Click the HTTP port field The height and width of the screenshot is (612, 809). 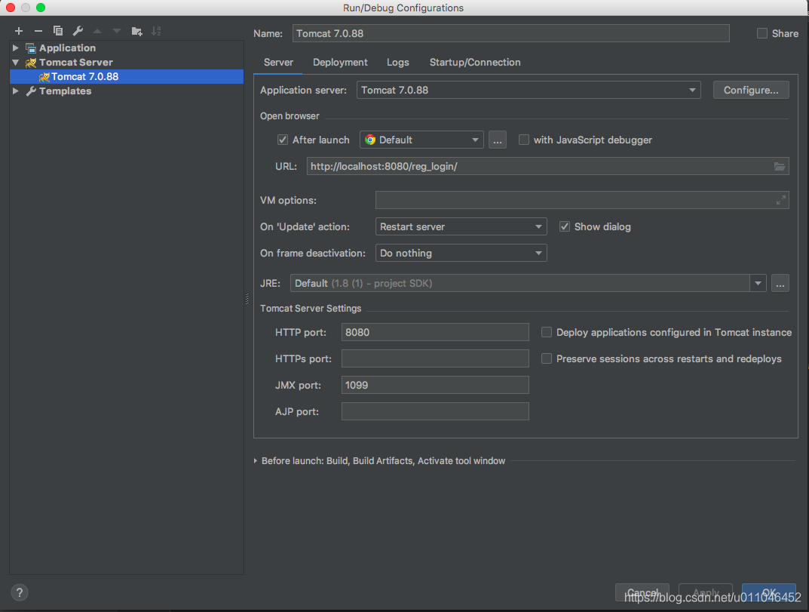(x=435, y=332)
